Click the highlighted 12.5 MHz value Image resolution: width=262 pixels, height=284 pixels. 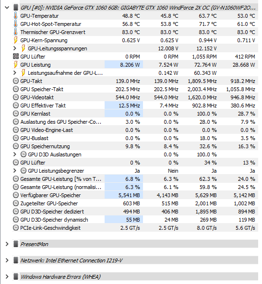tap(129, 106)
